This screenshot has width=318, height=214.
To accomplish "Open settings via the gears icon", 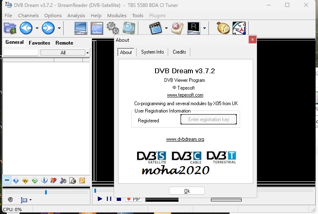I will (x=113, y=28).
